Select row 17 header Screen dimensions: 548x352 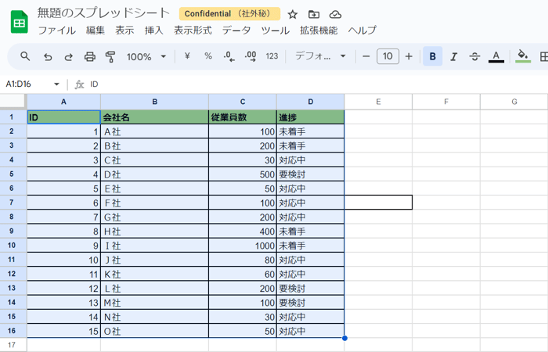(x=12, y=345)
